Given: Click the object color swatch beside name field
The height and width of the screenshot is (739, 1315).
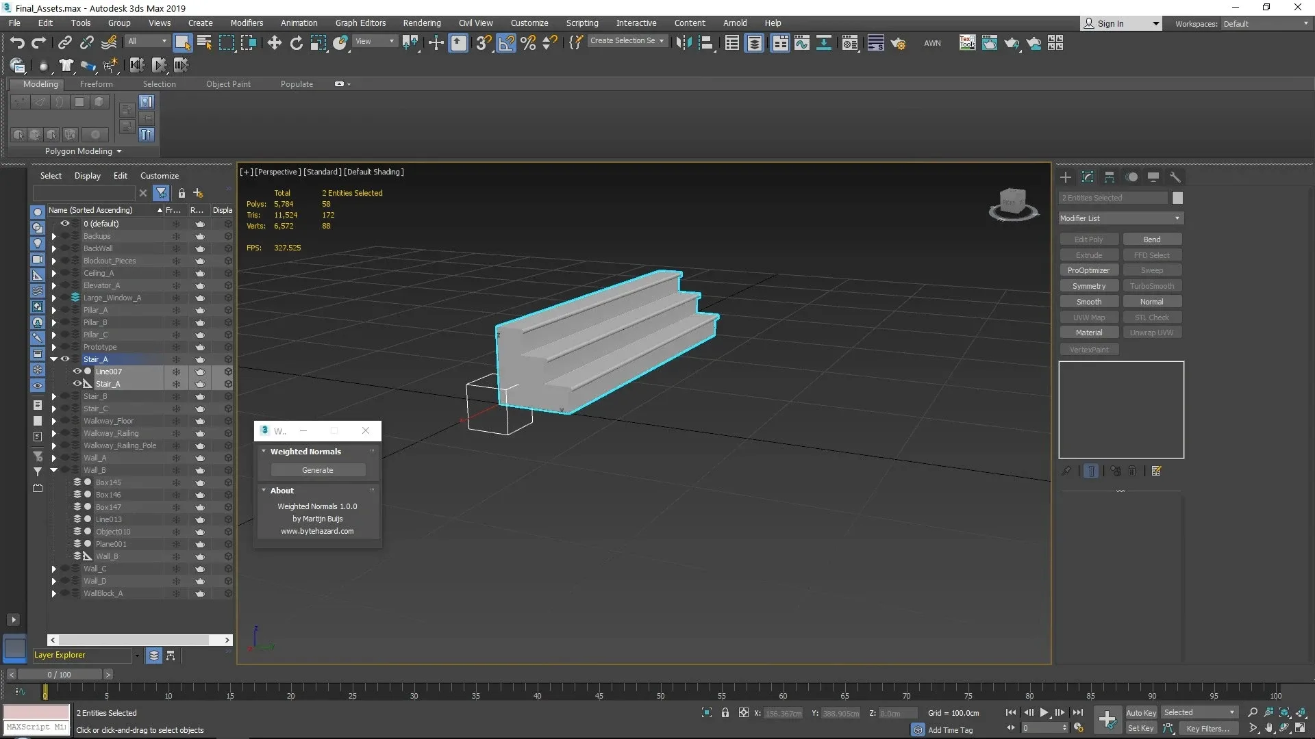Looking at the screenshot, I should click(x=1177, y=198).
